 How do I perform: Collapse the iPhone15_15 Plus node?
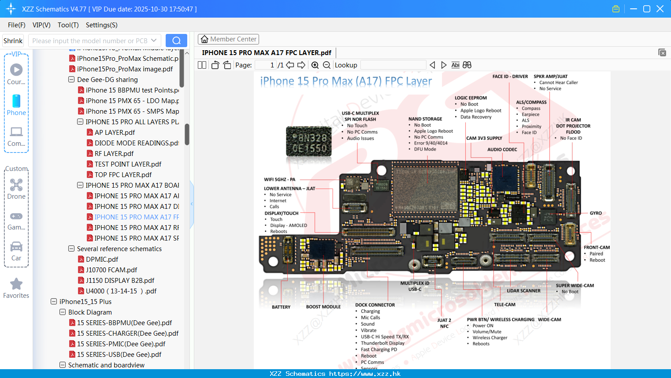[x=54, y=302]
